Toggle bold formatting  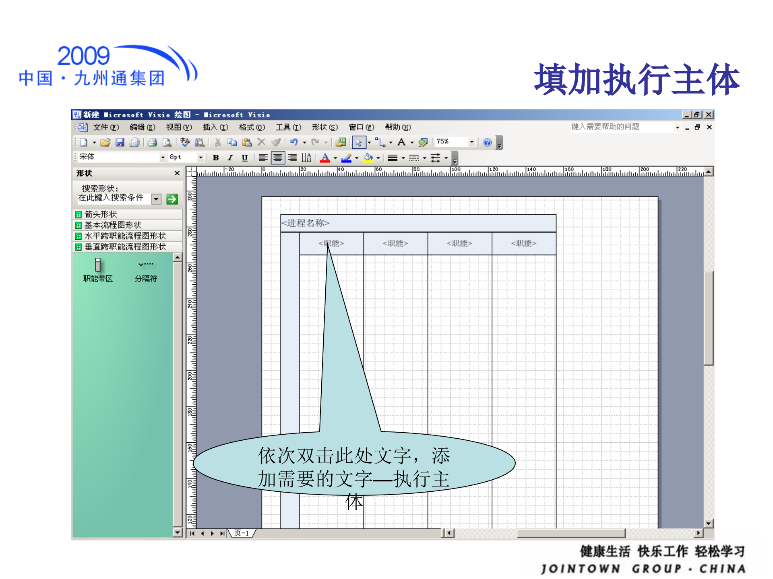pyautogui.click(x=216, y=157)
